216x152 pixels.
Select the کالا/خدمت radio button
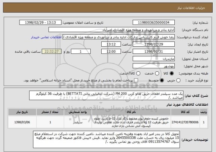click(x=138, y=74)
